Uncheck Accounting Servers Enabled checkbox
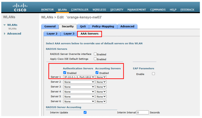 (x=97, y=73)
